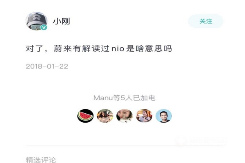Open the second liker avatar with sun hat
The height and width of the screenshot is (163, 245).
[105, 116]
